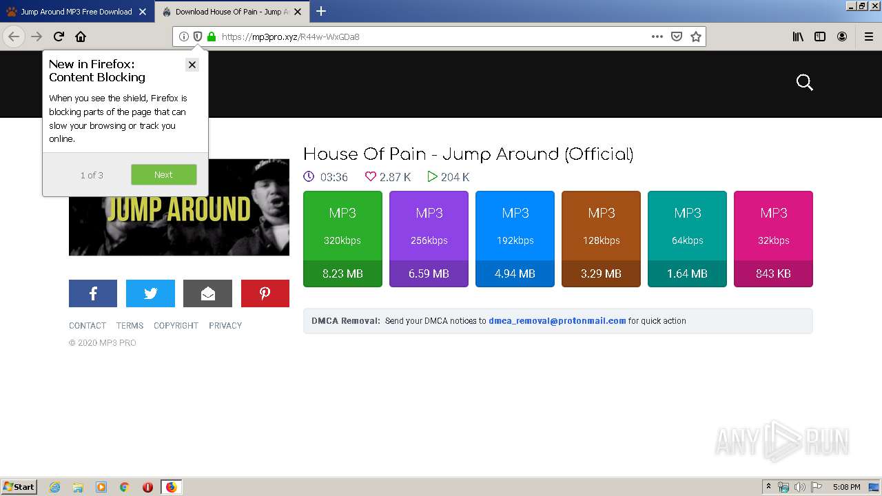Click the network tray icon
This screenshot has height=496, width=882.
tap(783, 487)
